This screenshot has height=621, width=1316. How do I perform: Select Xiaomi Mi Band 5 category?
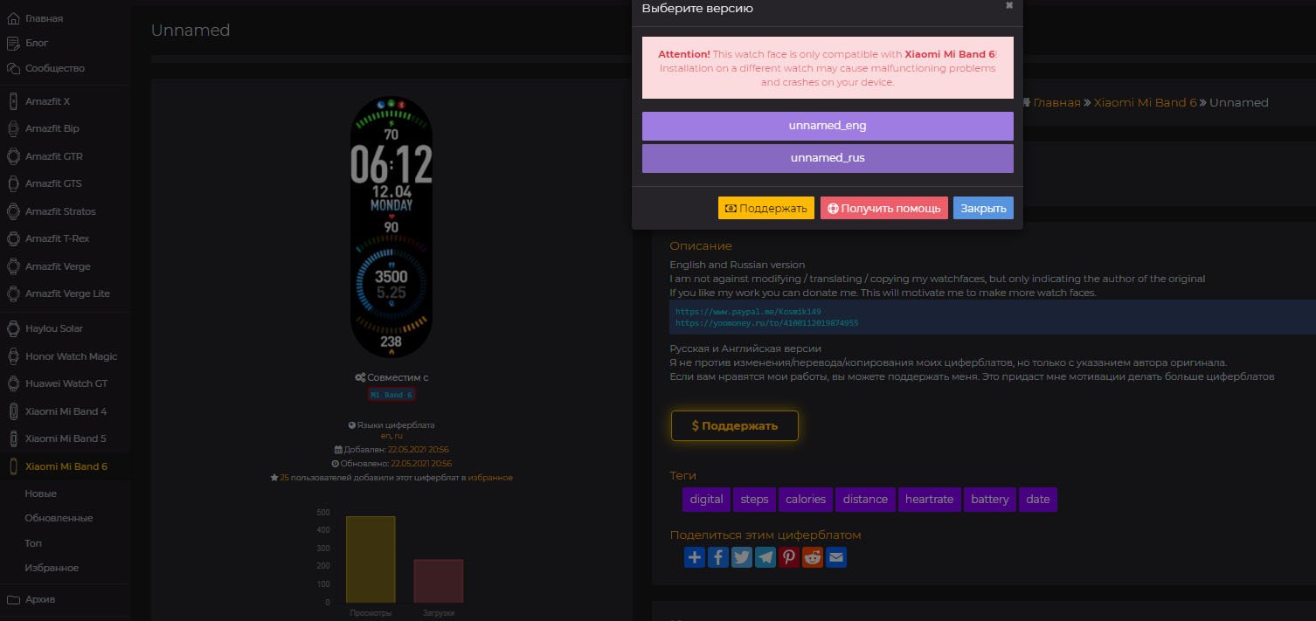point(66,438)
